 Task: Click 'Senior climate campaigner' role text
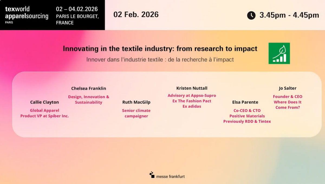(x=136, y=113)
